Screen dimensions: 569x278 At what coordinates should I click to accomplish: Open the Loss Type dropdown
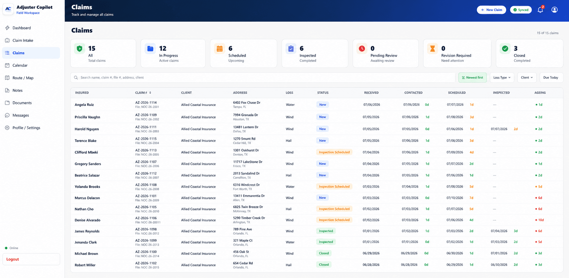[502, 78]
